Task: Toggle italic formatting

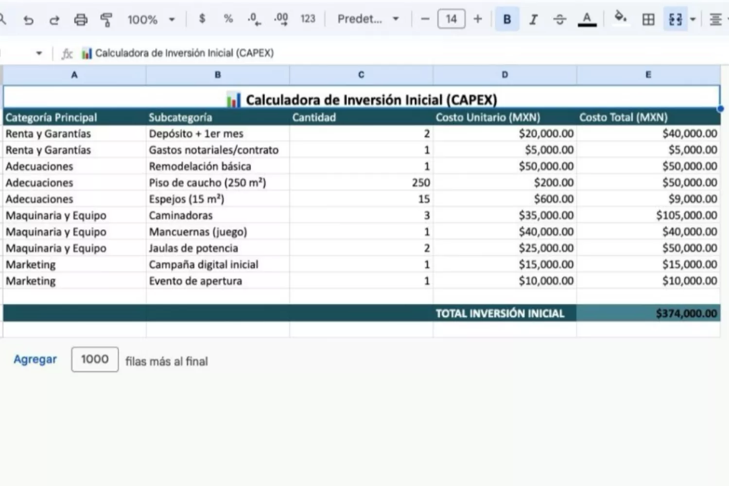Action: [x=533, y=19]
